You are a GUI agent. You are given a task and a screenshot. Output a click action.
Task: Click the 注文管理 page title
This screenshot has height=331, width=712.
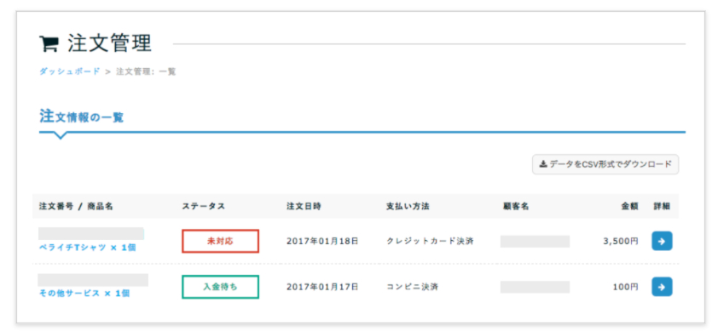pyautogui.click(x=109, y=43)
